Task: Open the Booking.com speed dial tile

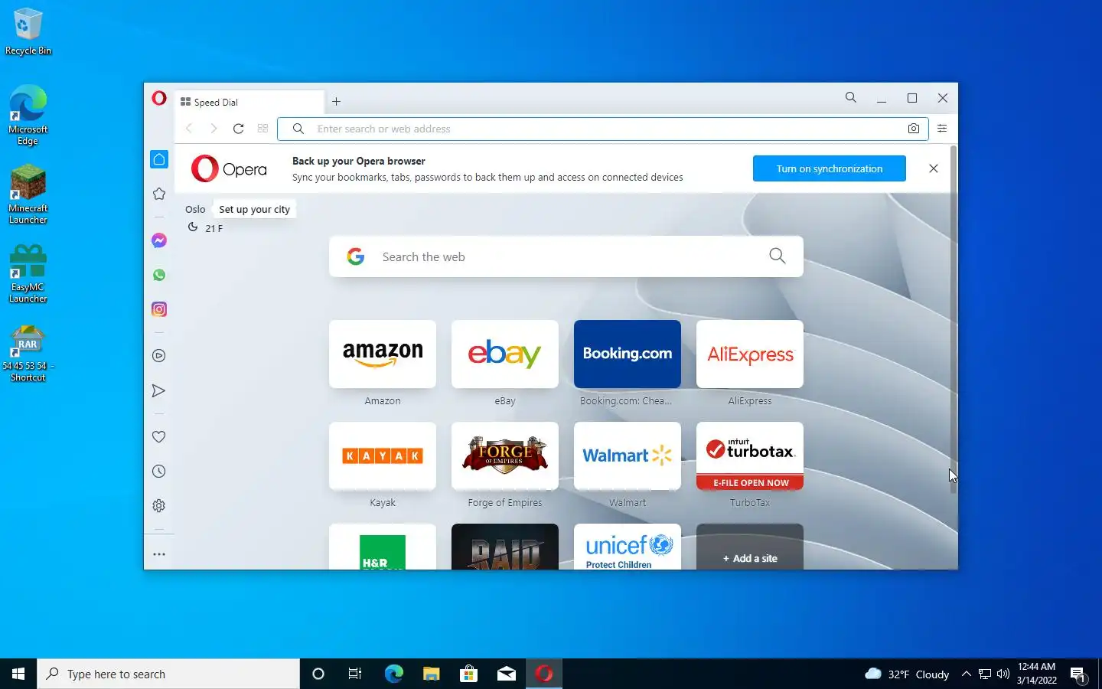Action: pos(628,354)
